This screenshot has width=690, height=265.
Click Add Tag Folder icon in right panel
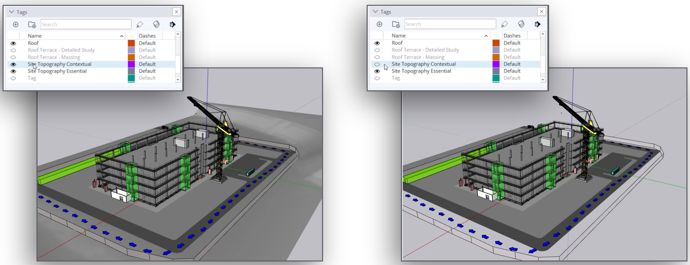[396, 24]
